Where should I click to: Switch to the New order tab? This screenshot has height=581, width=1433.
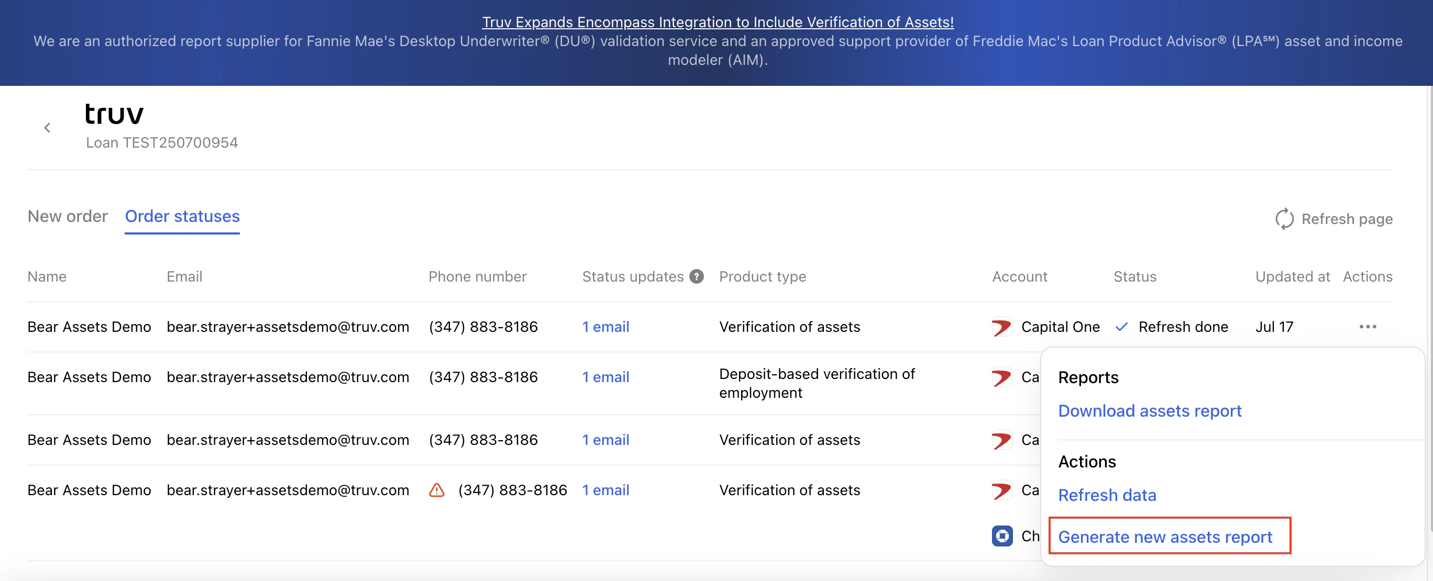click(68, 216)
